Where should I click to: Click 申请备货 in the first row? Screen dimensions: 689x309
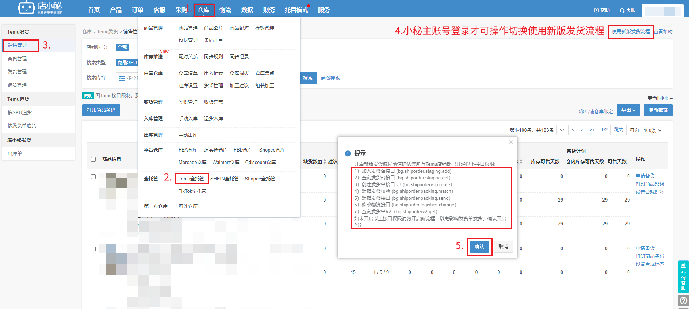(645, 176)
